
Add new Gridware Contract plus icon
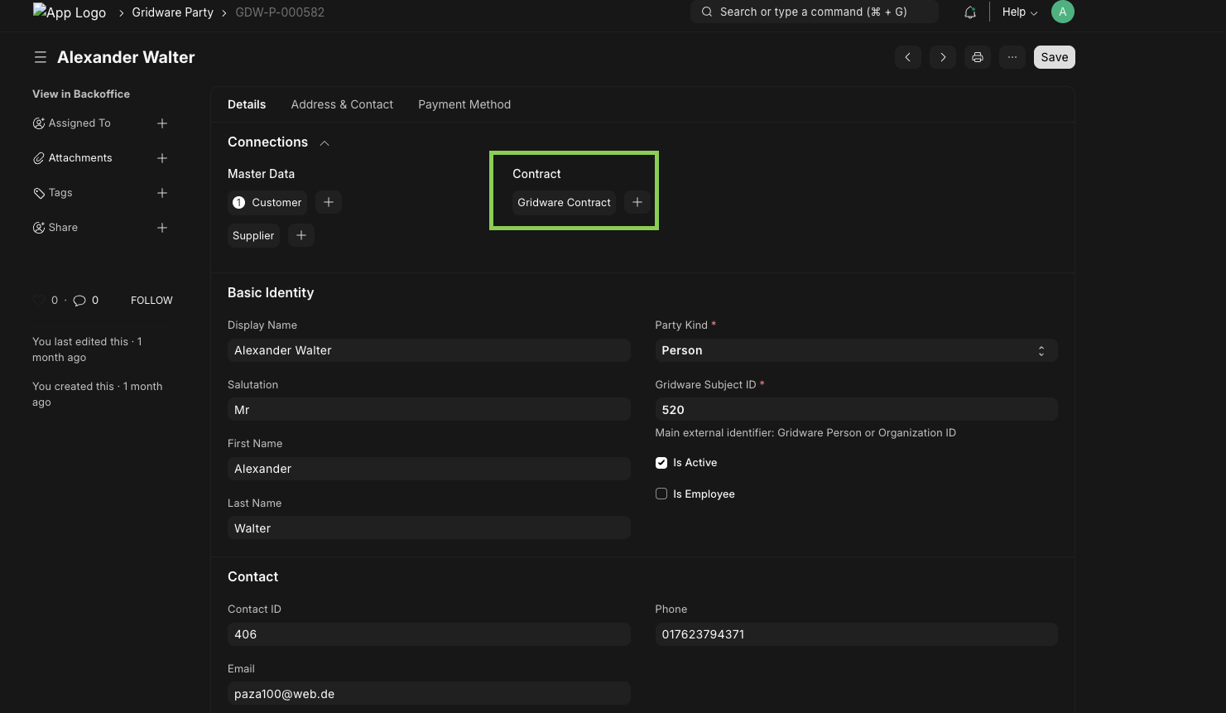point(637,202)
